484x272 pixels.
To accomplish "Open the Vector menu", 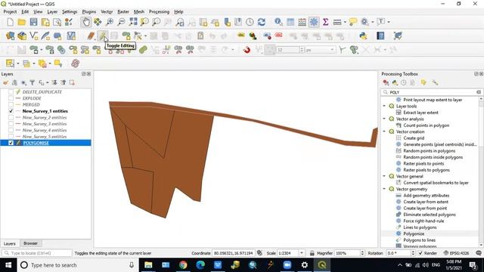I will [107, 12].
